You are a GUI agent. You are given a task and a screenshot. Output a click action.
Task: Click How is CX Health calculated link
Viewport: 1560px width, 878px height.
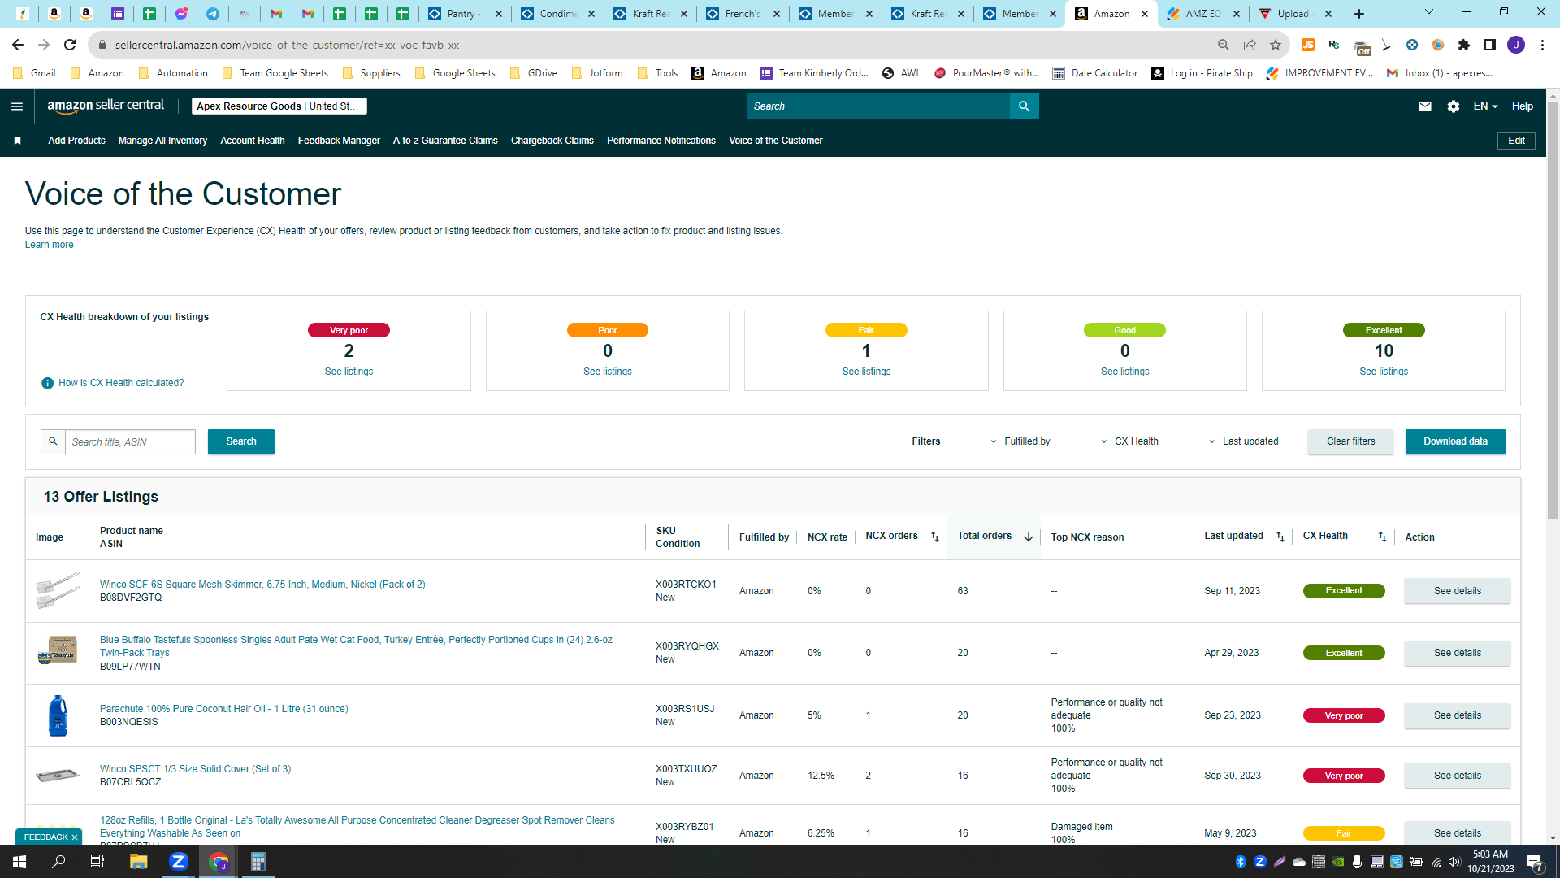pos(121,383)
